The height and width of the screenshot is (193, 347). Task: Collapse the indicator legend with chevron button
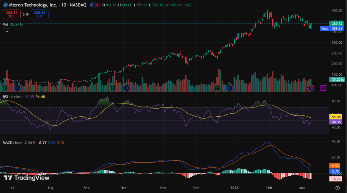click(7, 32)
